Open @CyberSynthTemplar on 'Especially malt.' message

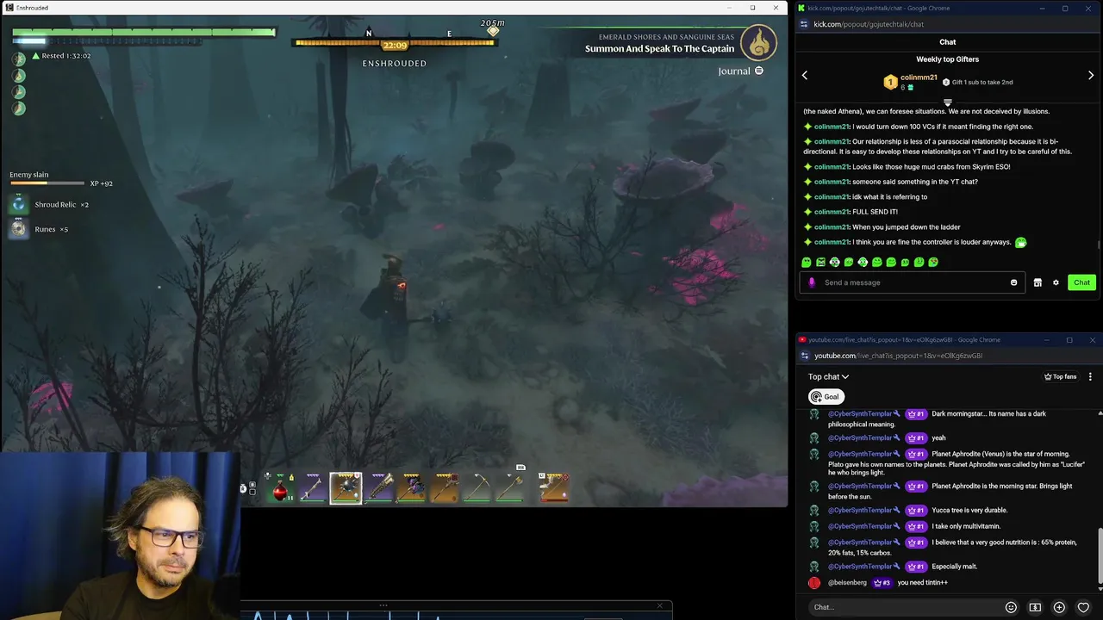[860, 567]
